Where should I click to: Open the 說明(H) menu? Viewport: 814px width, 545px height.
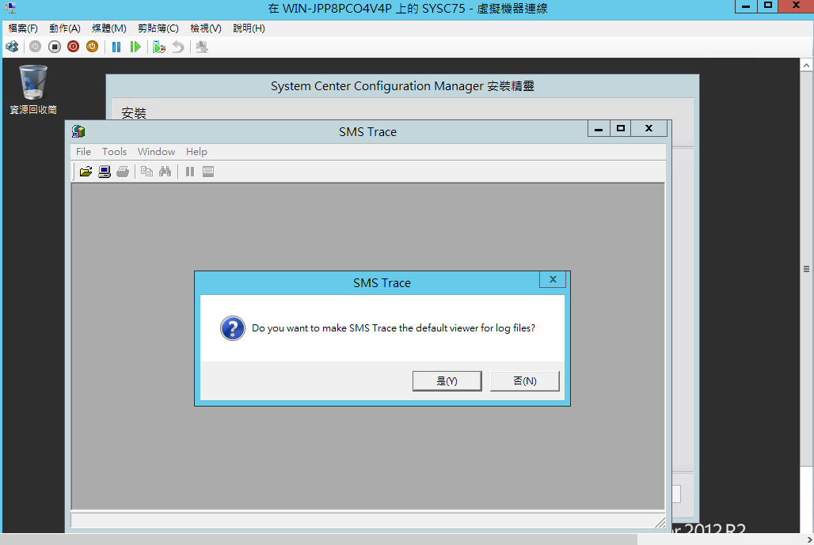pos(249,28)
